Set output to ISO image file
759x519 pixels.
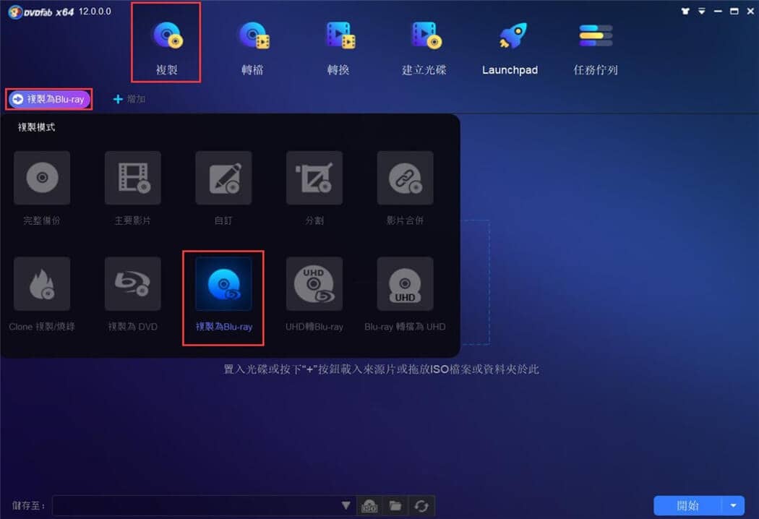tap(369, 506)
